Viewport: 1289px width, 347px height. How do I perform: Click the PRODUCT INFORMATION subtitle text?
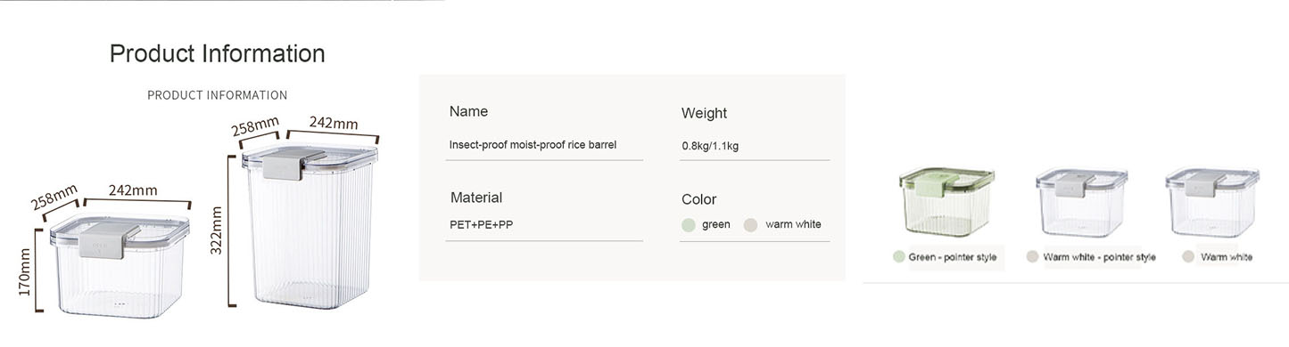pos(217,95)
